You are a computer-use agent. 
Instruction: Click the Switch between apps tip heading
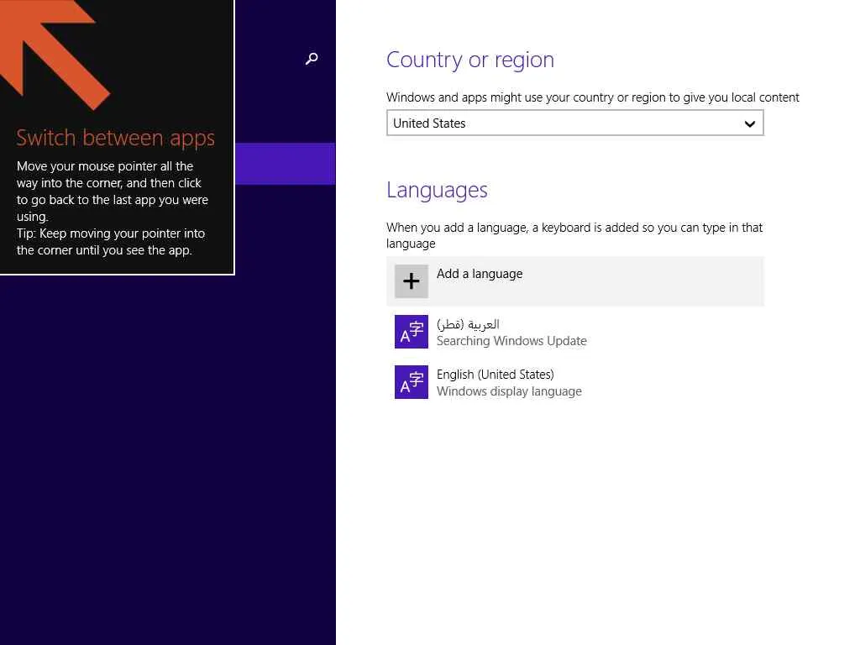click(115, 139)
